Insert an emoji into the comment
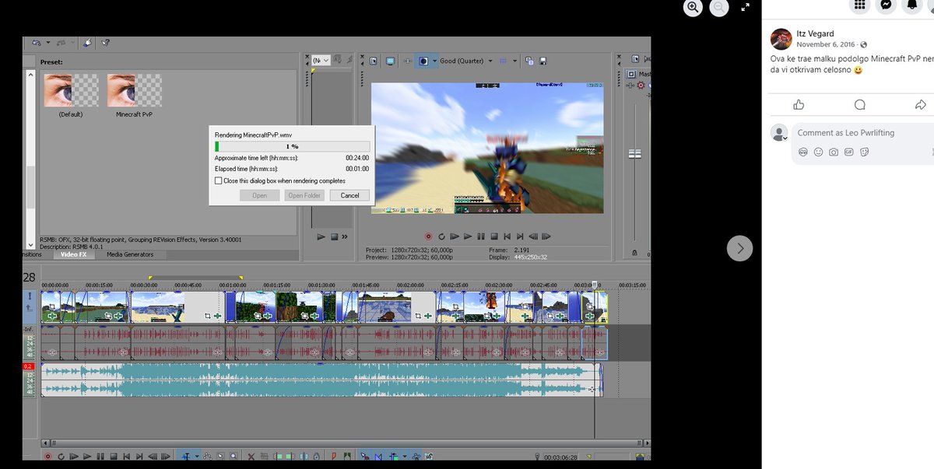 [x=819, y=152]
